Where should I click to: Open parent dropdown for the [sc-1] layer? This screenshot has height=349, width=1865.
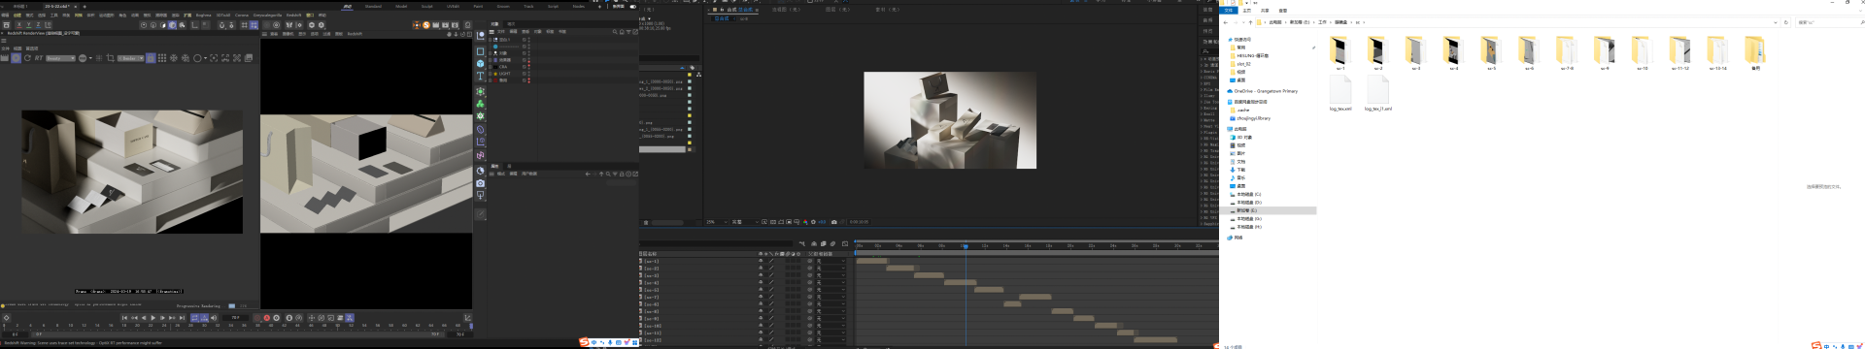pyautogui.click(x=831, y=261)
